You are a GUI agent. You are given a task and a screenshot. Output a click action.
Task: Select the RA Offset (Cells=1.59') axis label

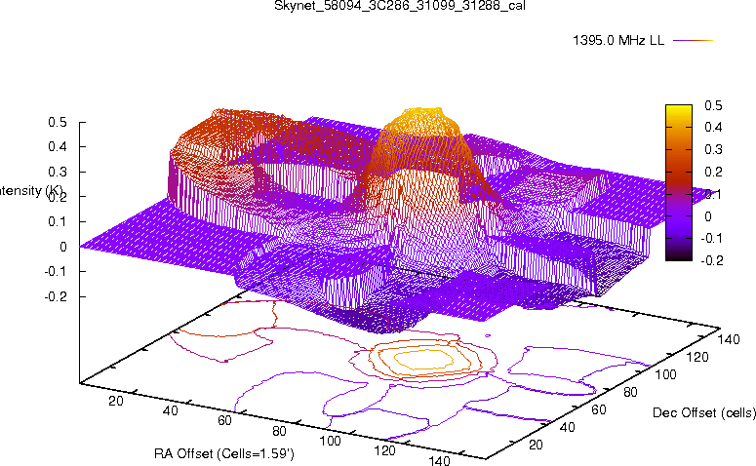click(224, 453)
